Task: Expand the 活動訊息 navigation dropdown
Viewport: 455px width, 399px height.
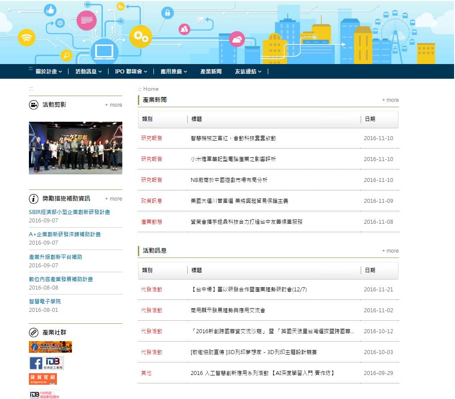Action: (89, 71)
